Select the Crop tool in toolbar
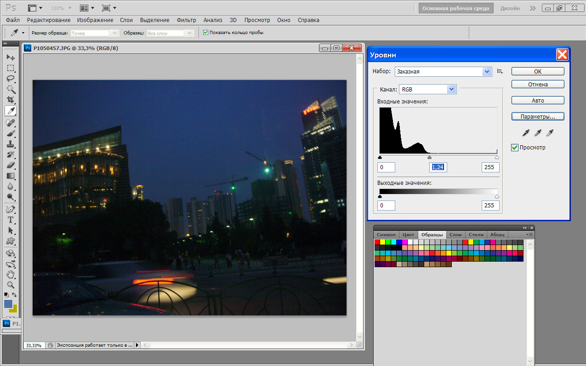The width and height of the screenshot is (586, 366). pyautogui.click(x=11, y=100)
